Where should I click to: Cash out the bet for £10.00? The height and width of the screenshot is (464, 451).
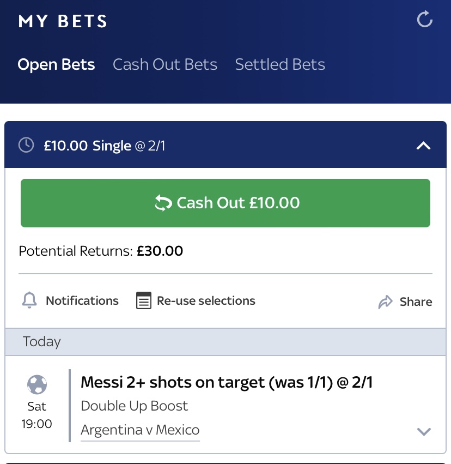(225, 203)
